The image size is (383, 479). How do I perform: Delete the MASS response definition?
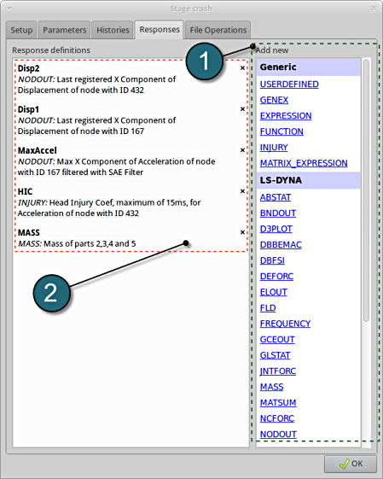pyautogui.click(x=242, y=232)
